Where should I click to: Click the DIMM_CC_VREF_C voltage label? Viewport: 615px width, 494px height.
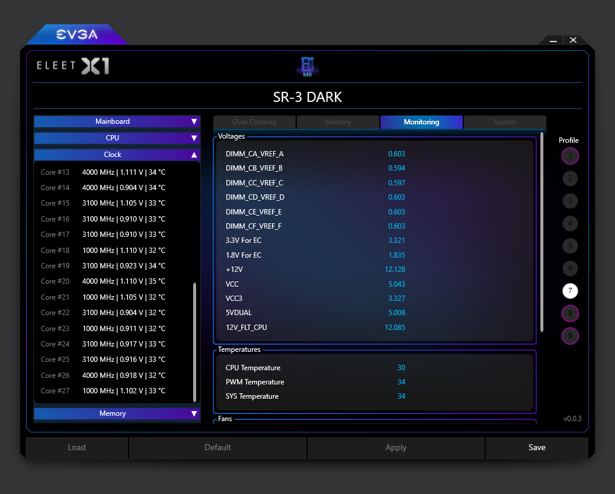click(x=254, y=183)
